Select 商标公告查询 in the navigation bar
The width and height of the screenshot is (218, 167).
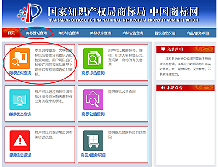click(x=133, y=33)
